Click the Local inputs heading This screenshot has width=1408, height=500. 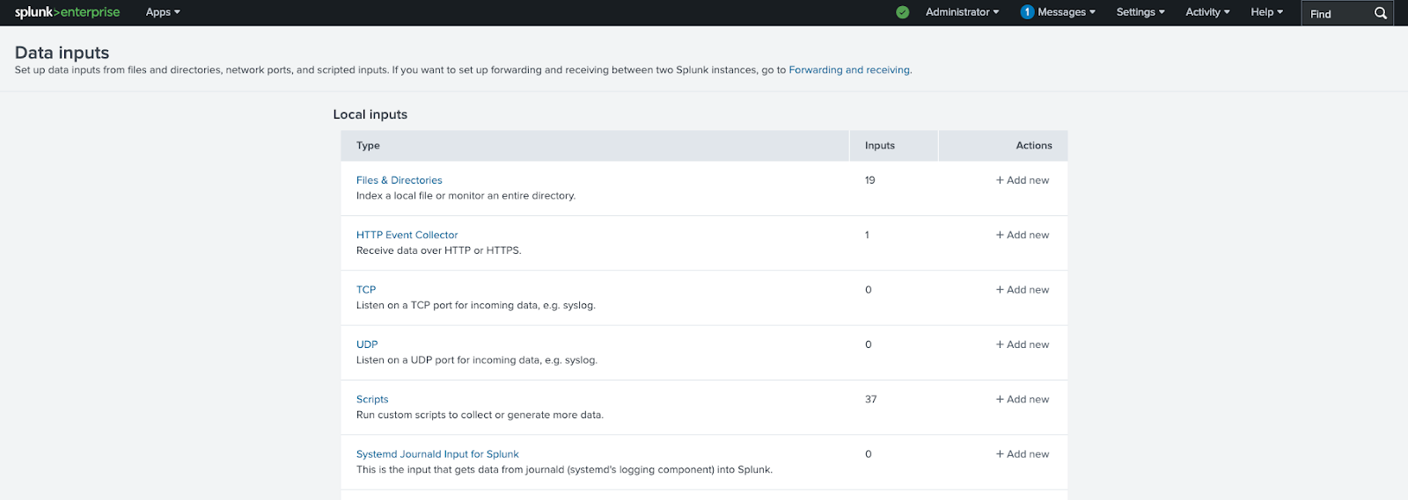370,114
